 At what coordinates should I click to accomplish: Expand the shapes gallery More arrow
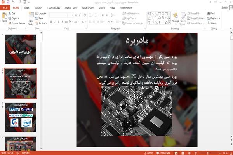(x=170, y=23)
